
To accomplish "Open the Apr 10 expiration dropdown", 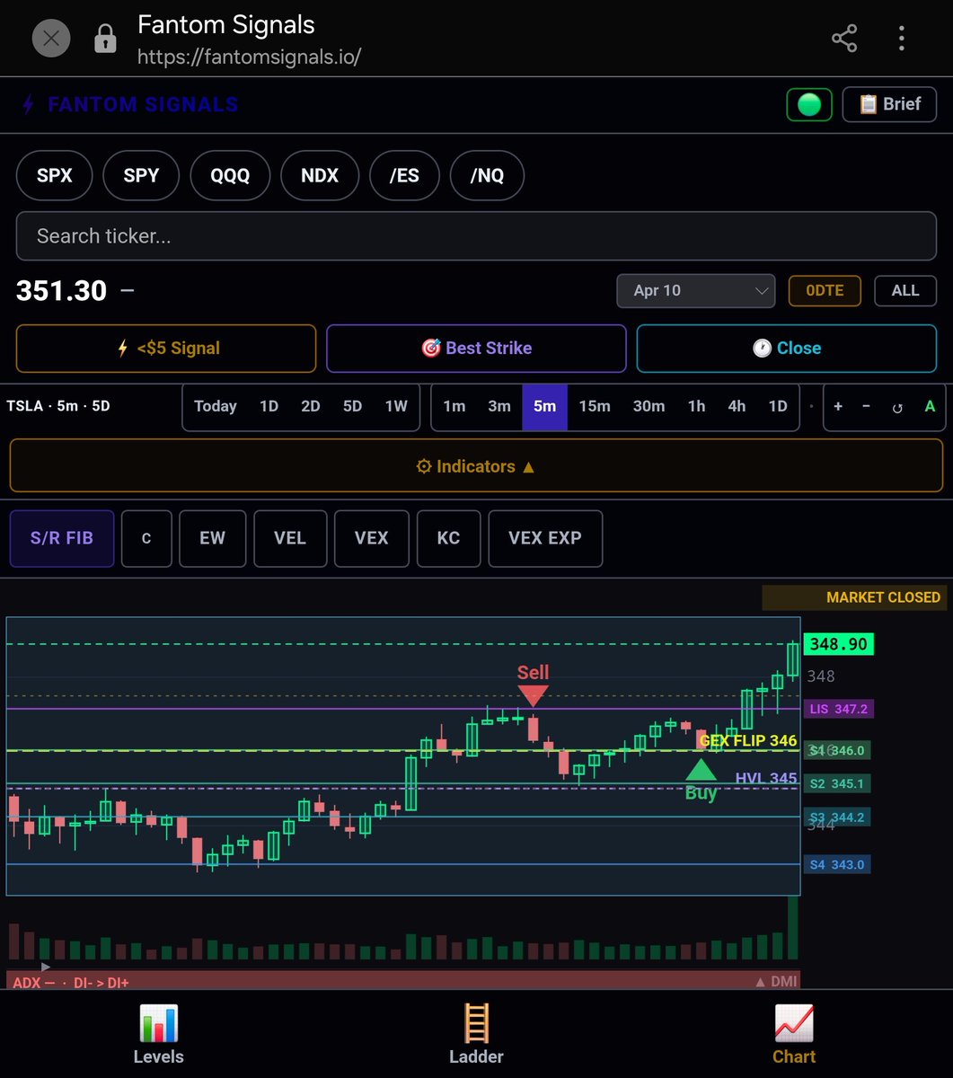I will click(696, 290).
